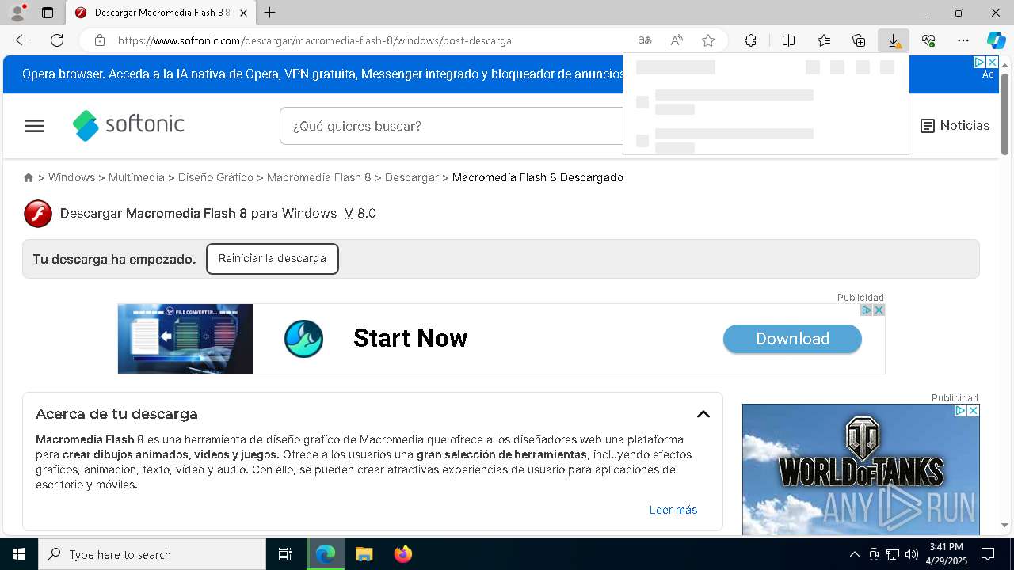Viewport: 1014px width, 570px height.
Task: Refresh the current page
Action: [57, 40]
